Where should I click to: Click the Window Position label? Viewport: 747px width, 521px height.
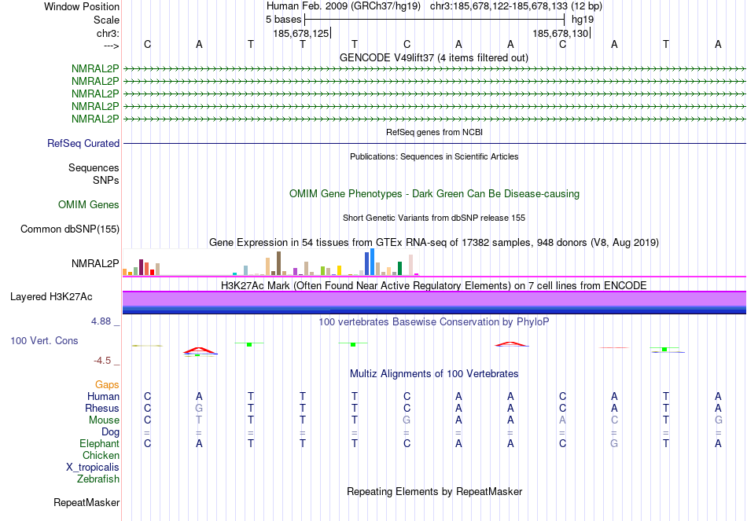82,6
